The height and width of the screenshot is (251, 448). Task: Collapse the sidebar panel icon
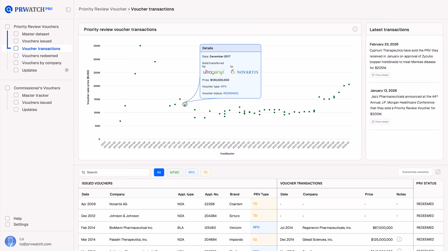click(68, 10)
